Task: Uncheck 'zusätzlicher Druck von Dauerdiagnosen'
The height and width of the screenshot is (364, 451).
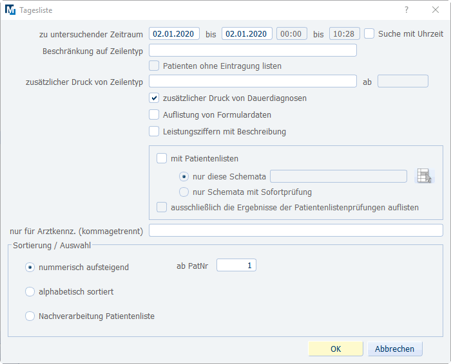Action: 154,98
